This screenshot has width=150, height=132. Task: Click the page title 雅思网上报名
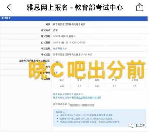pos(47,8)
